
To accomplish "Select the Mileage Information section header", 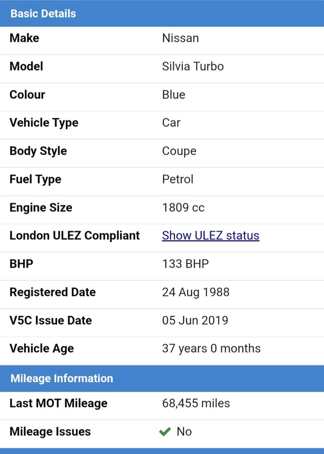I will 162,378.
